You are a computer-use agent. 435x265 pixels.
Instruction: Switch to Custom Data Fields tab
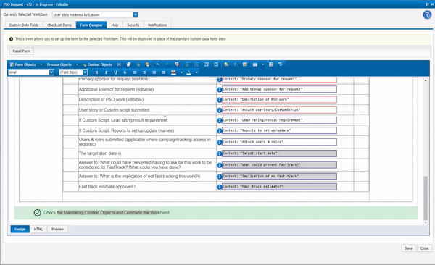tap(24, 25)
